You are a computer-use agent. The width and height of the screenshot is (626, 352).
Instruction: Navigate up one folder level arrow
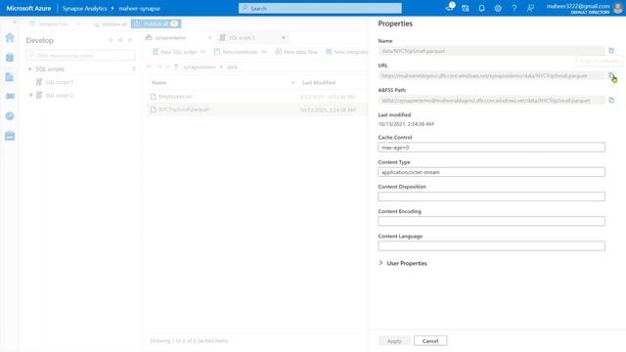176,66
